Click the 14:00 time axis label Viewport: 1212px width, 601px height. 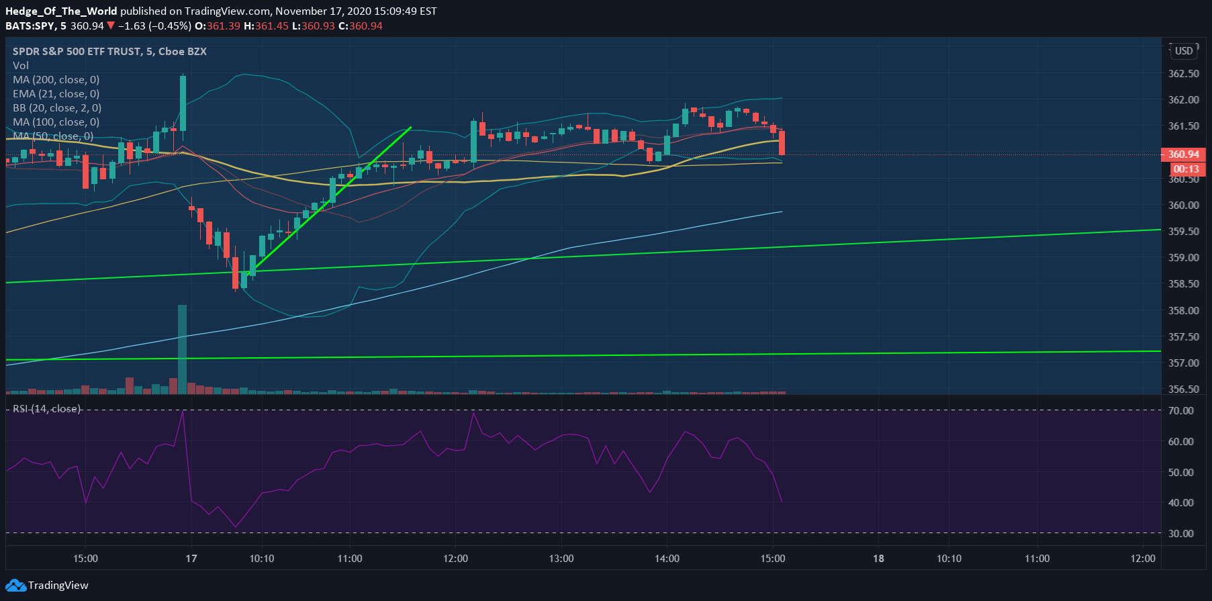(667, 559)
